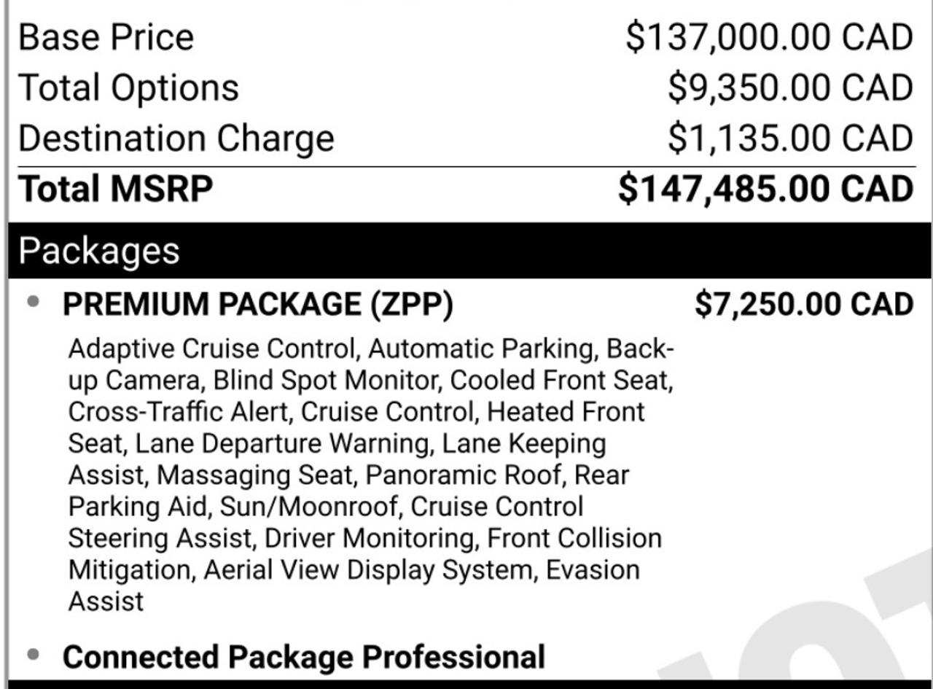
Task: Click the Aerial View Display System text
Action: coord(368,570)
